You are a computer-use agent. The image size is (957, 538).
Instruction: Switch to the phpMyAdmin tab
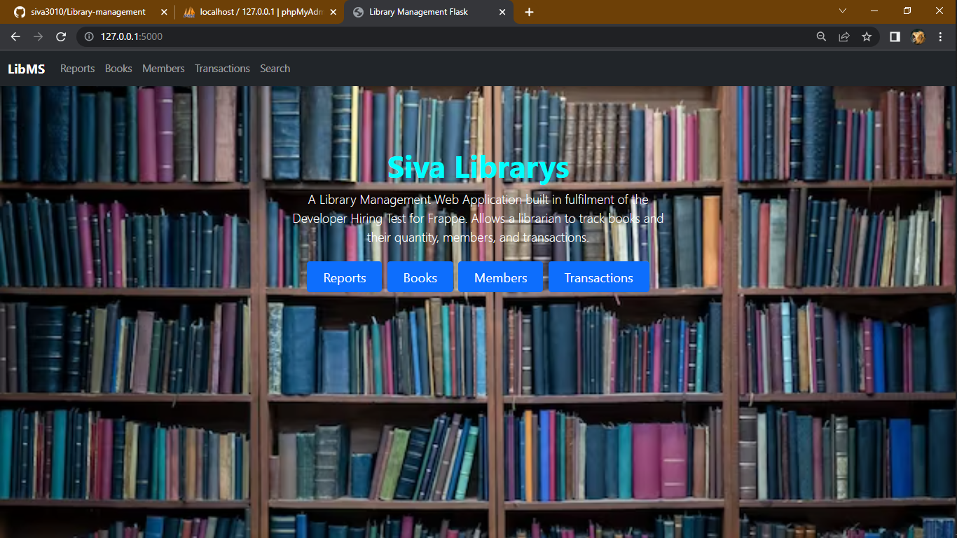252,12
